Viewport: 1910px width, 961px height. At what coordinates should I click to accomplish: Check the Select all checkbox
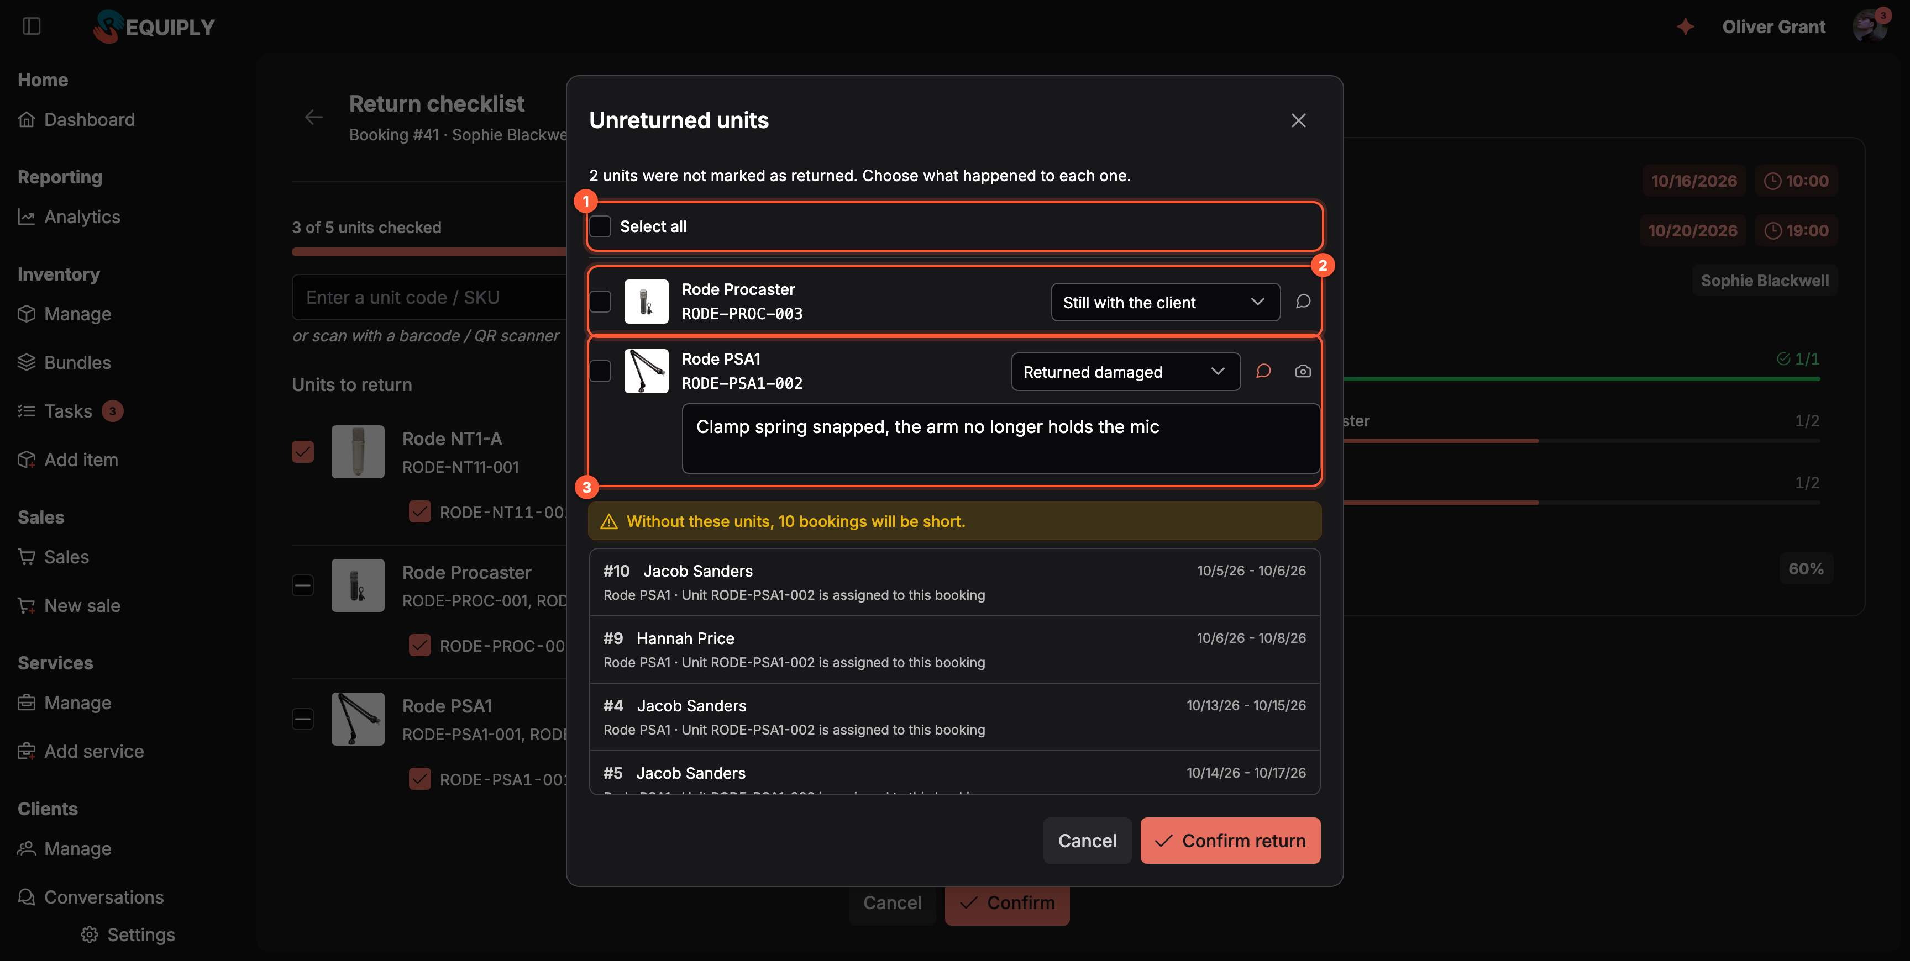tap(601, 226)
